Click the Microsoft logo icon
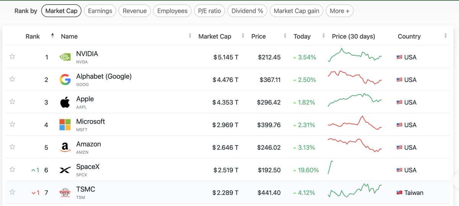Viewport: 459px width, 206px height. [65, 125]
